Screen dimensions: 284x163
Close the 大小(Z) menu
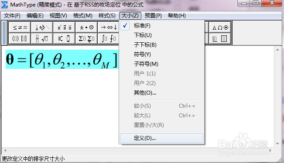(x=130, y=16)
